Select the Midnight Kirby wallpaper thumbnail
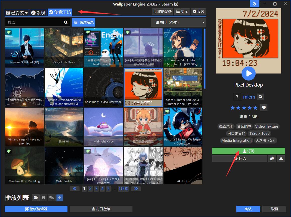The height and width of the screenshot is (217, 291). 103,127
